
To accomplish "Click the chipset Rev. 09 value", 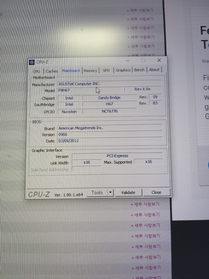I will tap(155, 97).
